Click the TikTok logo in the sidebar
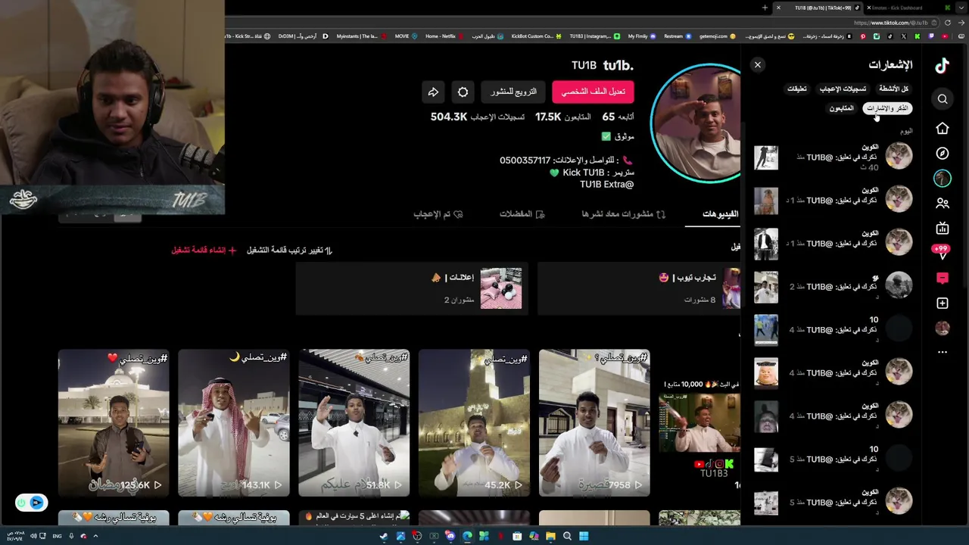969x545 pixels. click(x=942, y=66)
